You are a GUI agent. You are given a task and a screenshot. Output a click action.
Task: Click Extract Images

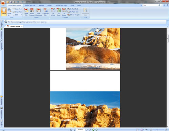[x=73, y=15]
